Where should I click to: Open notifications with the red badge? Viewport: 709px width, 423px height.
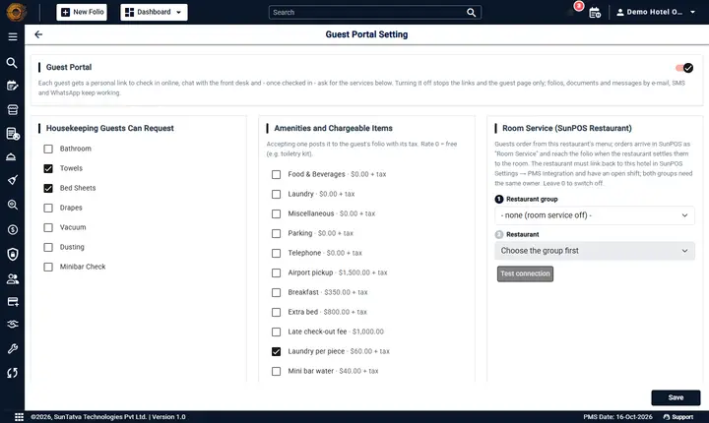(575, 9)
